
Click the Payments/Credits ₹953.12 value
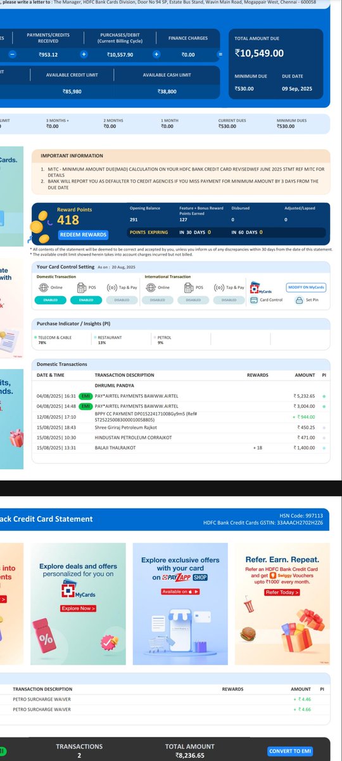(47, 55)
